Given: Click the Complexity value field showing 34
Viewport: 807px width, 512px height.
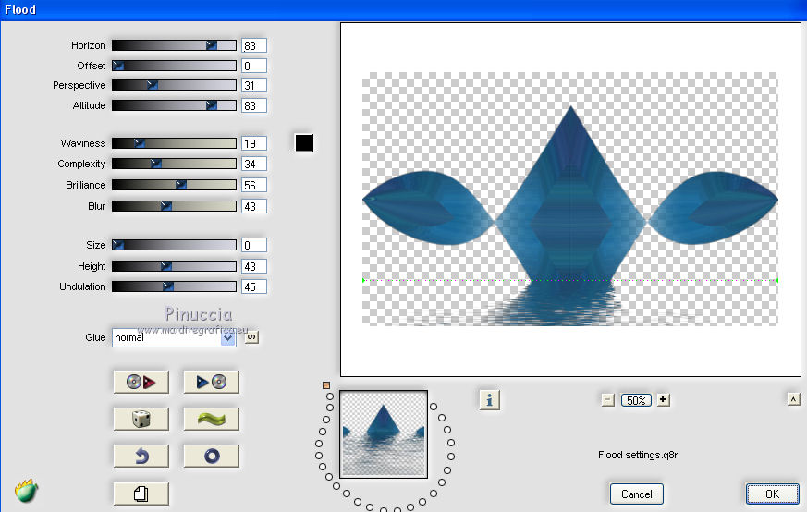Looking at the screenshot, I should (254, 165).
